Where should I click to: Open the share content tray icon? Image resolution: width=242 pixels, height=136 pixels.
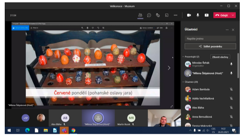pos(207,15)
